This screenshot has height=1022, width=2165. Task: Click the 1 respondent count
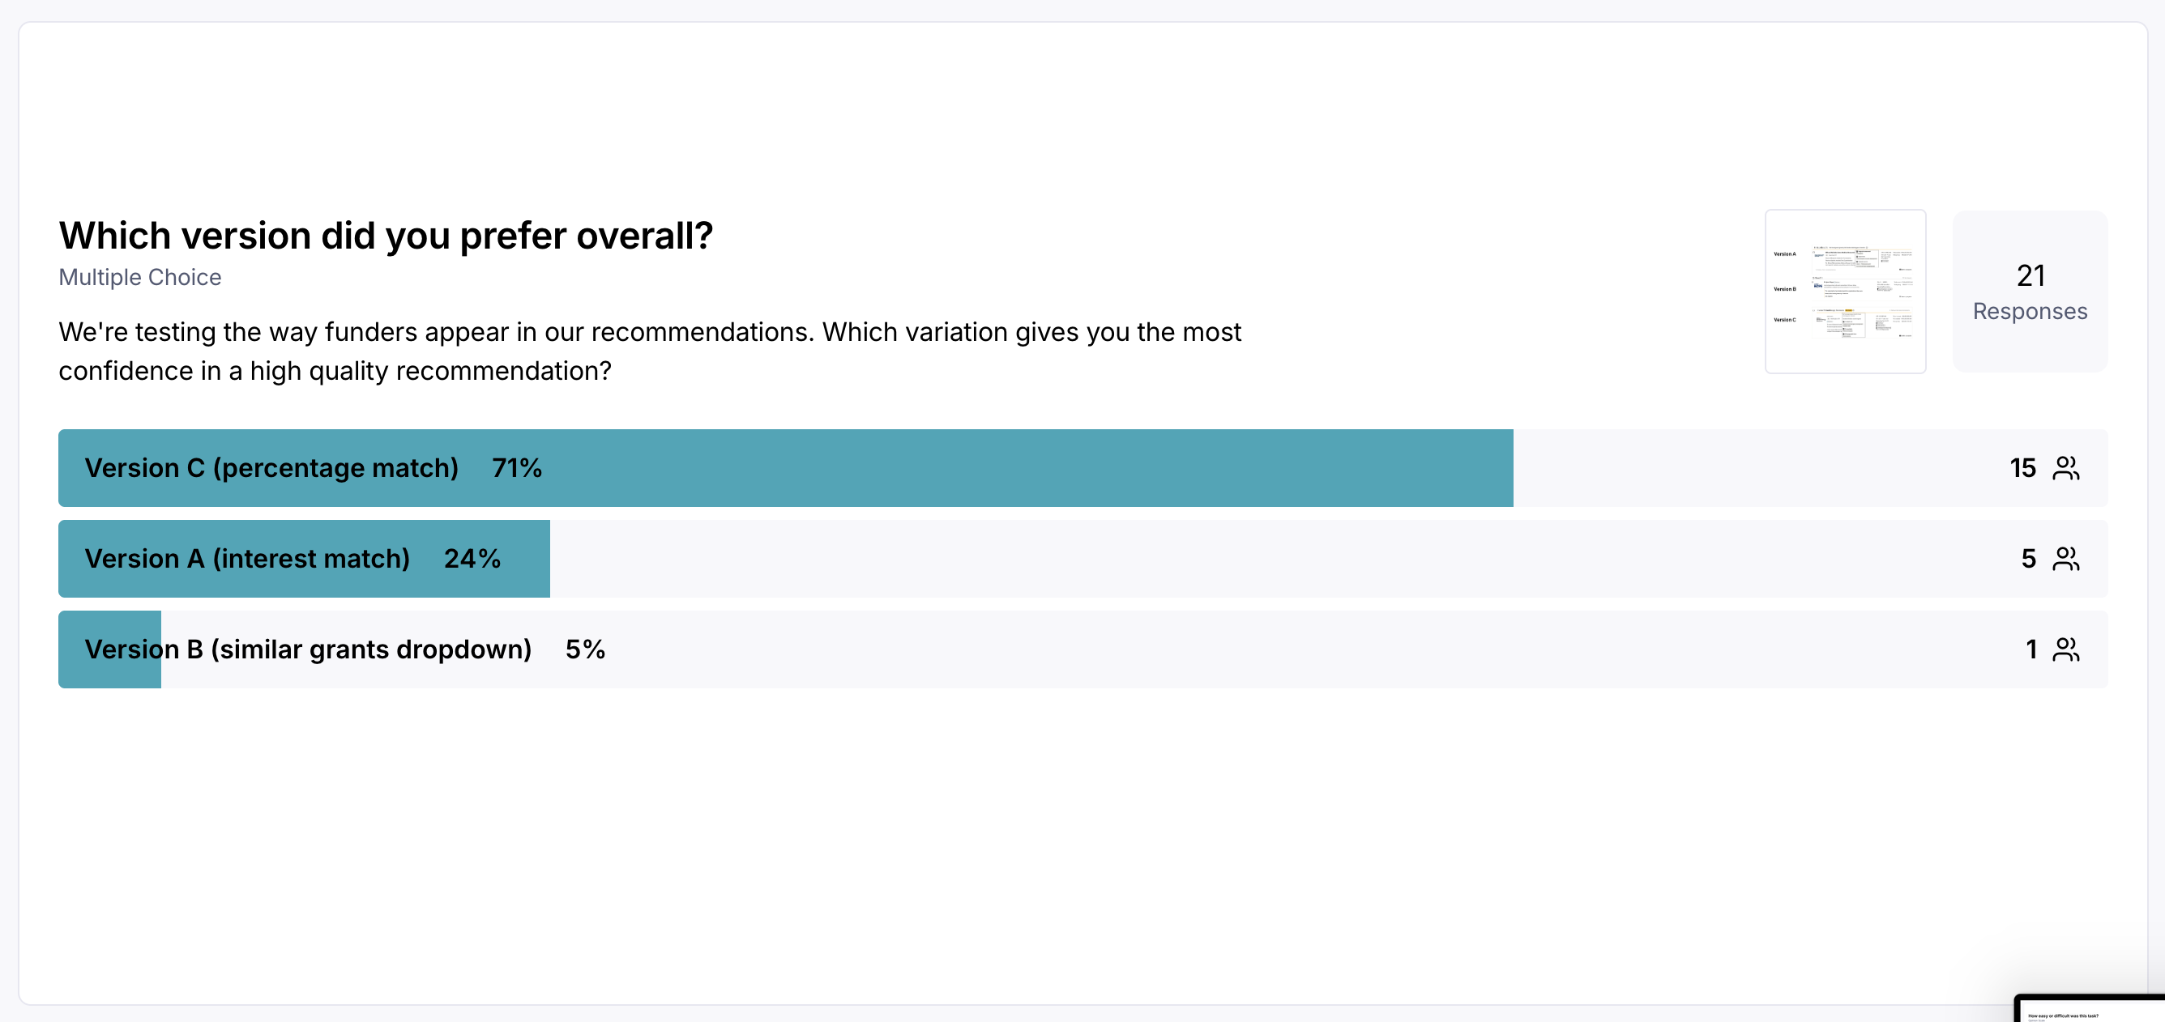click(2030, 649)
